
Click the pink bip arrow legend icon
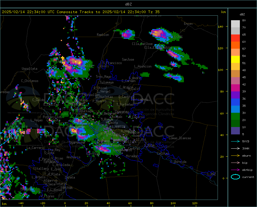[x=235, y=163]
